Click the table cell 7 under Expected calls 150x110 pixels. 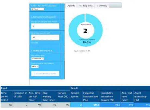click(x=20, y=105)
